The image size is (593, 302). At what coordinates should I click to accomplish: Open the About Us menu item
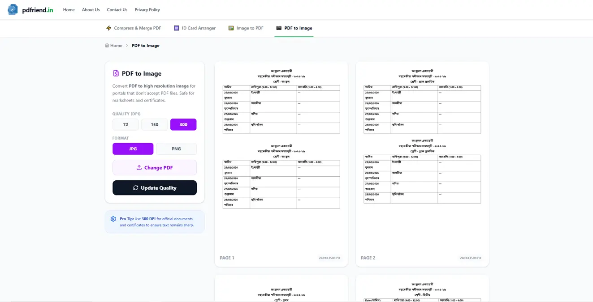click(91, 10)
